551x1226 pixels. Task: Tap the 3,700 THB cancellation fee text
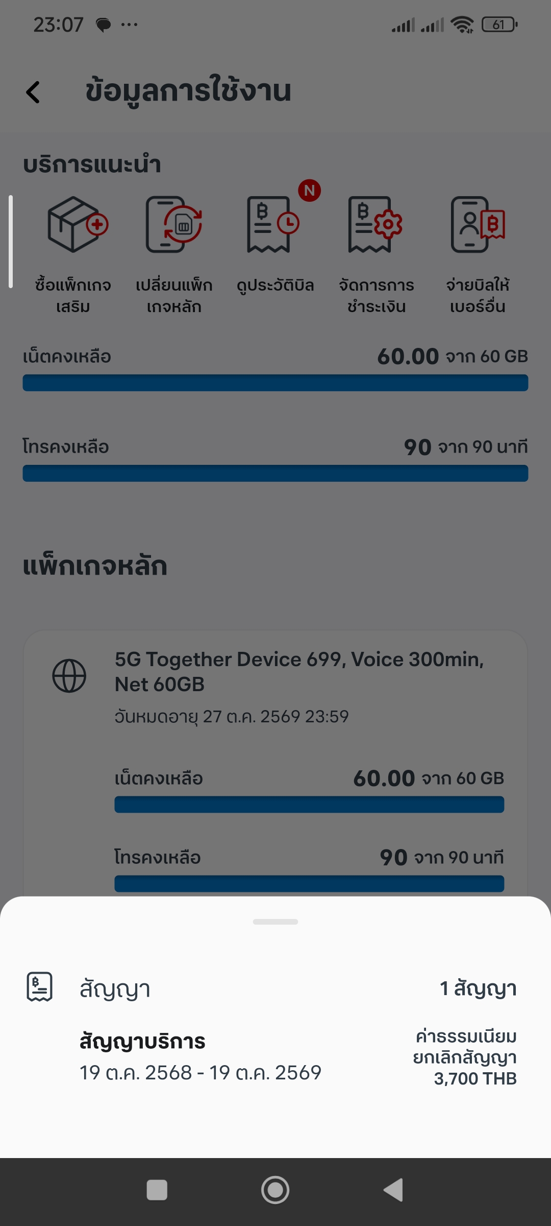coord(475,1079)
